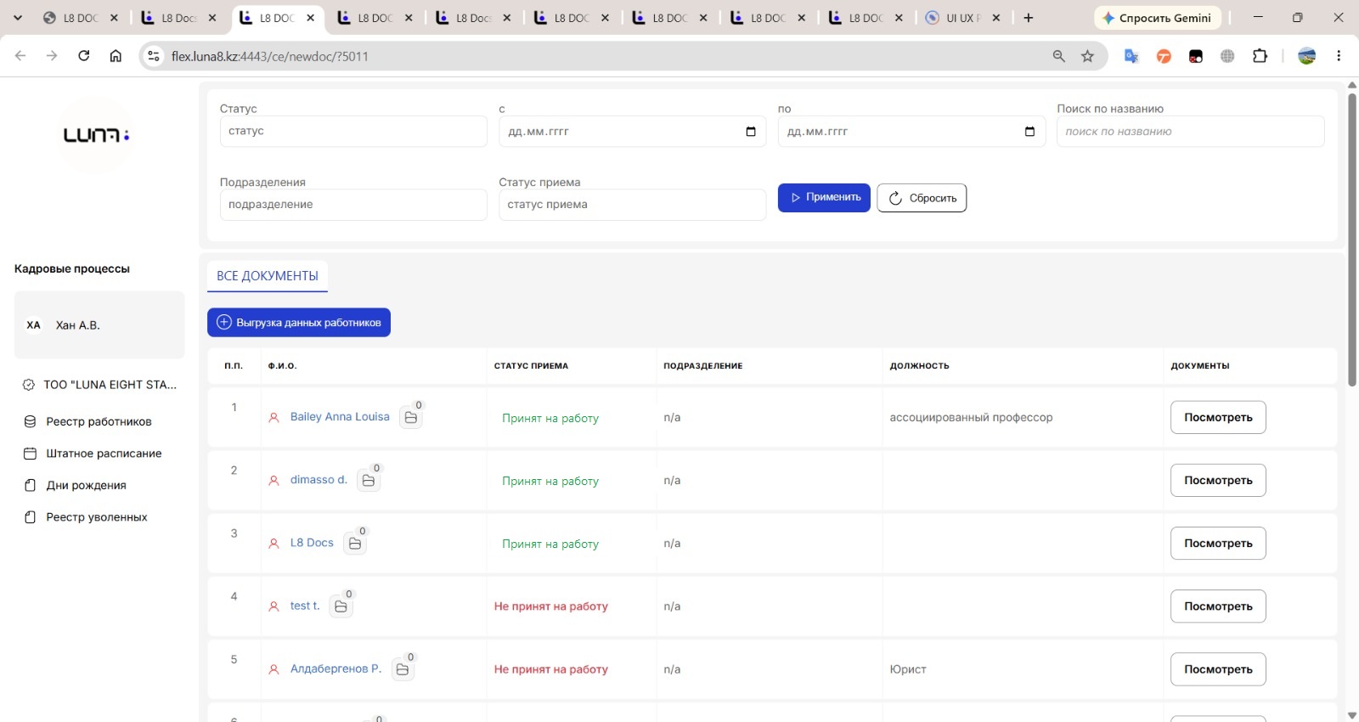The width and height of the screenshot is (1359, 722).
Task: Focus the Поиск по названию search field
Action: (1190, 132)
